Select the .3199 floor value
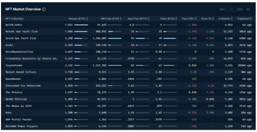Viewport: 257px width, 132px height. pos(158,119)
